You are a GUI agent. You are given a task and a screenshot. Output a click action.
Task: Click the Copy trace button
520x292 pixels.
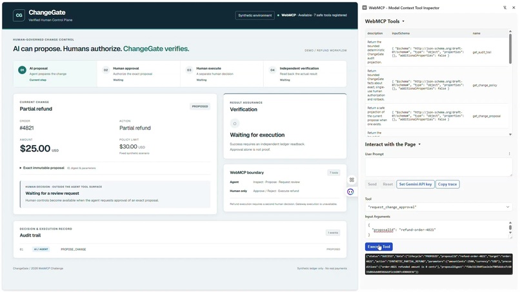447,184
